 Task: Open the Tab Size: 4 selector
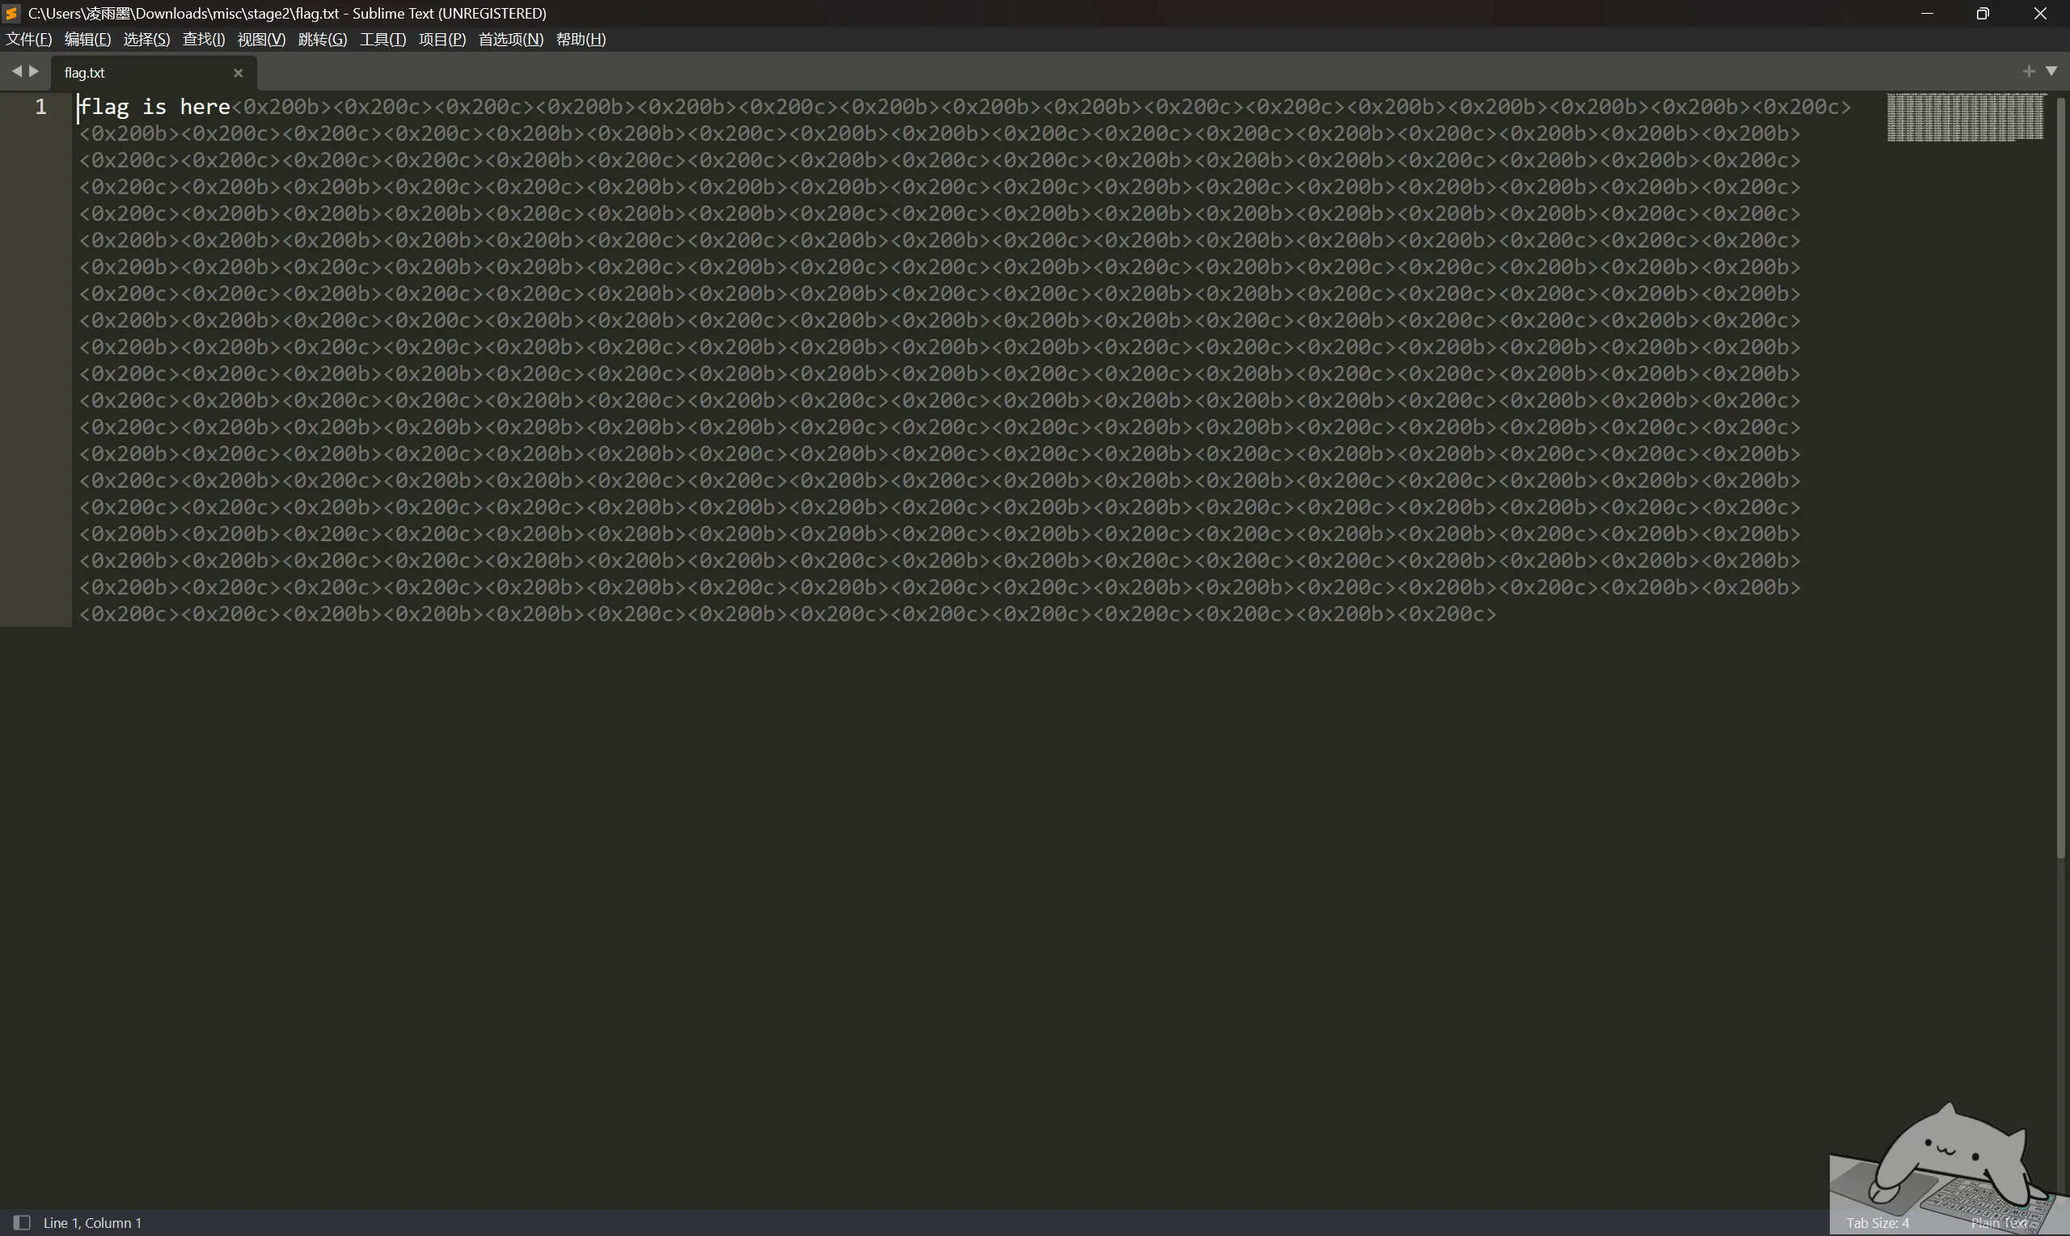(x=1878, y=1223)
